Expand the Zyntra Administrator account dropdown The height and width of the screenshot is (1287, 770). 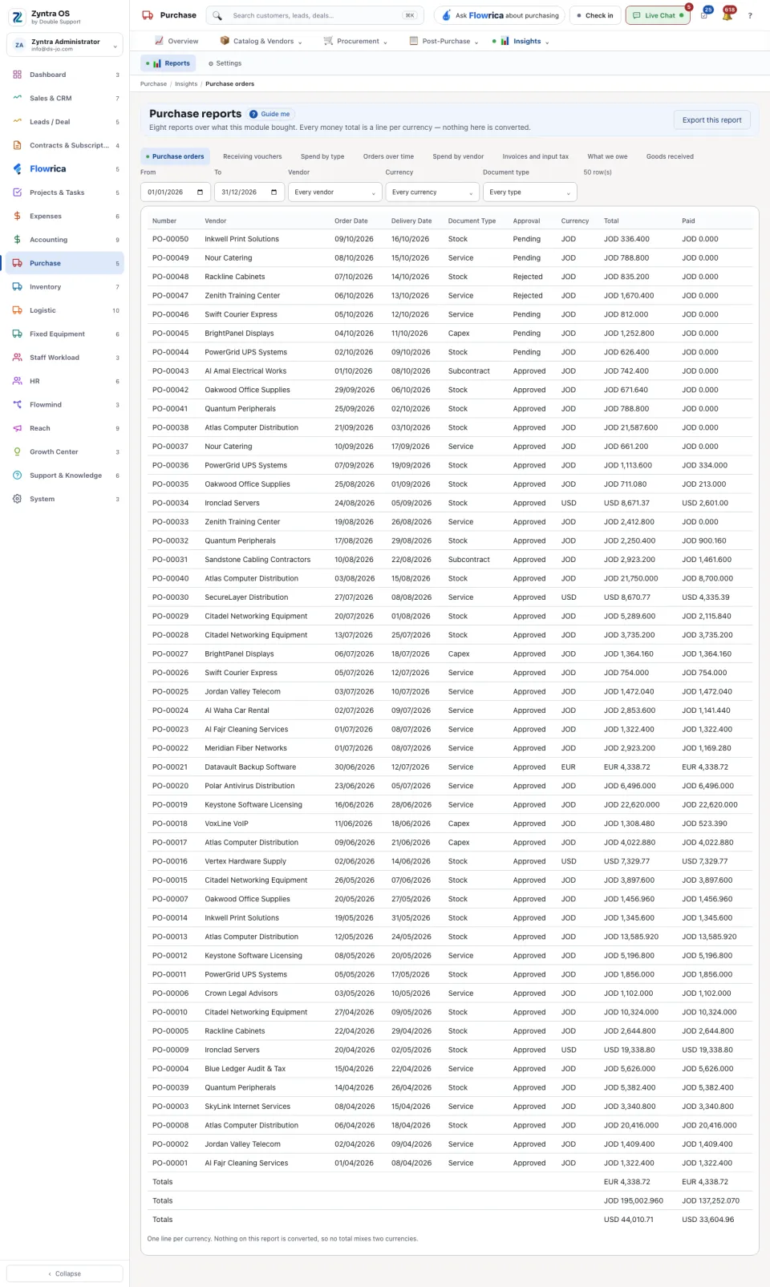tap(65, 45)
